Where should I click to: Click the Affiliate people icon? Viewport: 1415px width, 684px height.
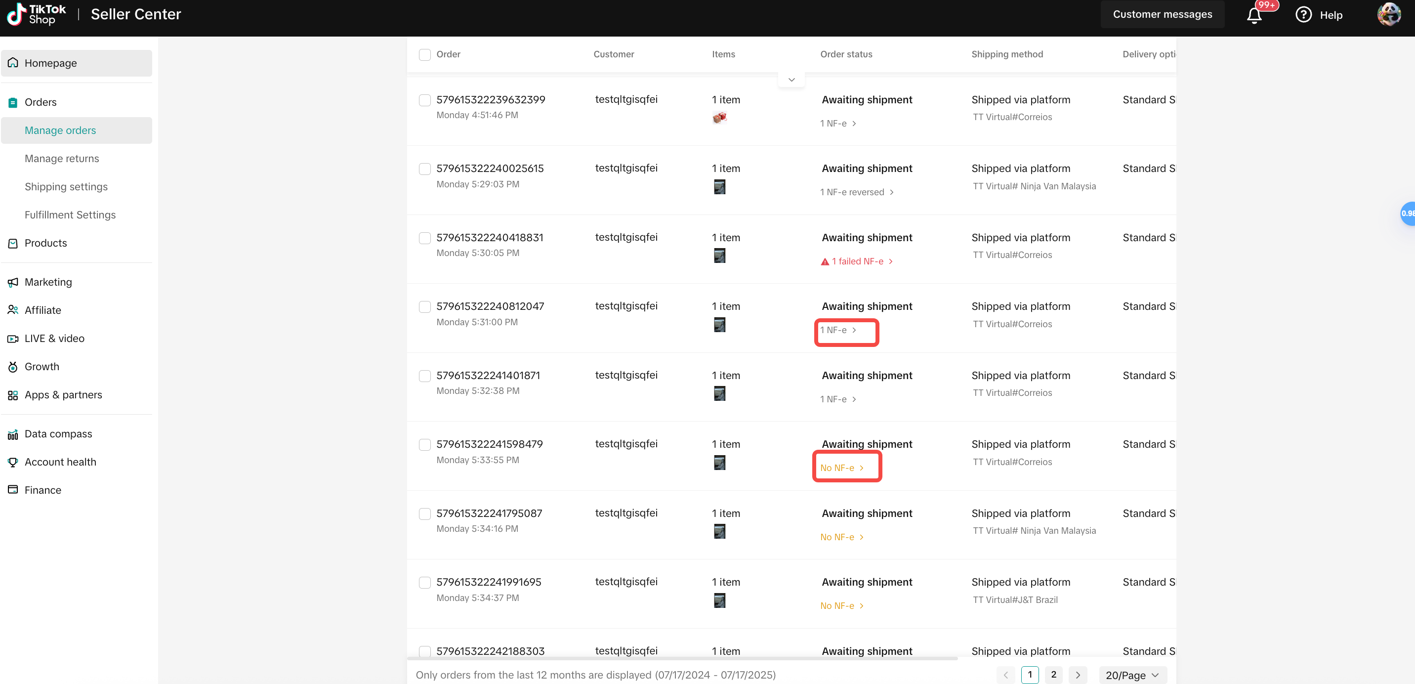pyautogui.click(x=13, y=310)
